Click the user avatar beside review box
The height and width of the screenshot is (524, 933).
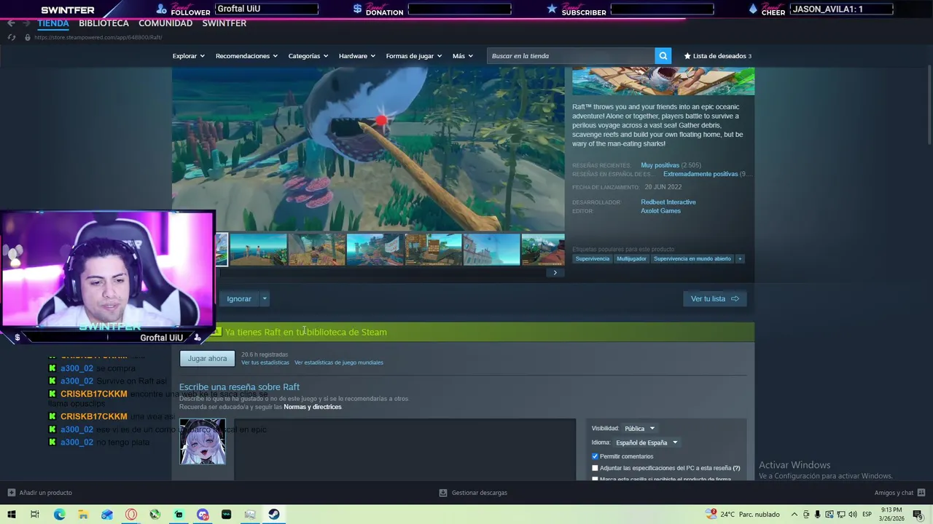(x=203, y=442)
